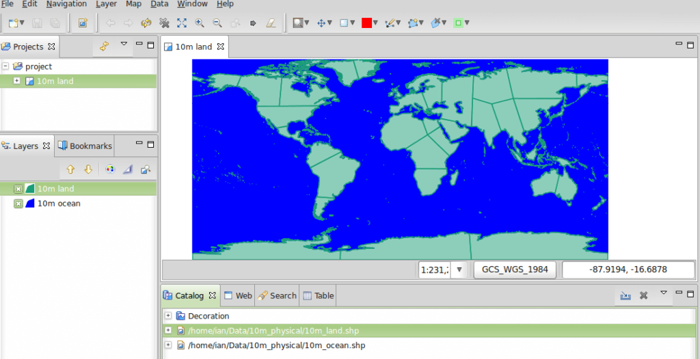Open the map scale dropdown
Image resolution: width=700 pixels, height=359 pixels.
pyautogui.click(x=459, y=270)
